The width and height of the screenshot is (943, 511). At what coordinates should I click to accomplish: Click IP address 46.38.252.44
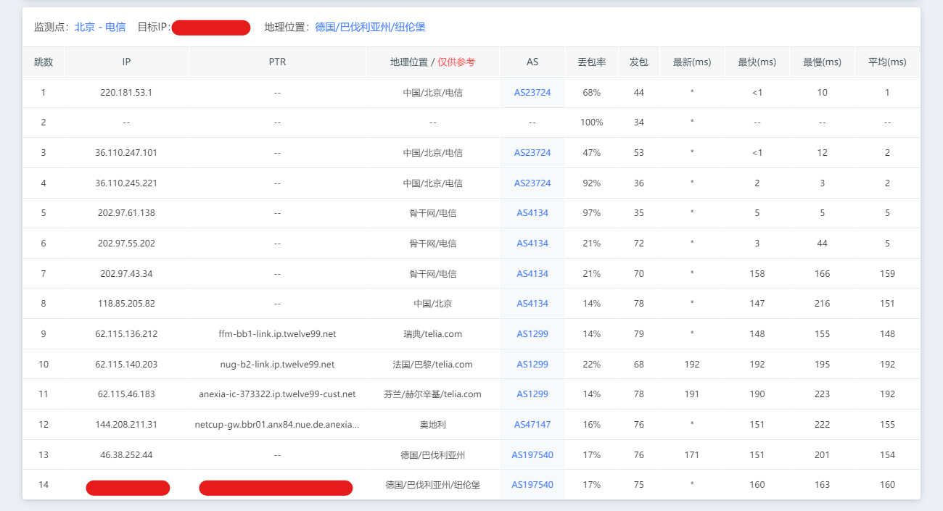126,455
